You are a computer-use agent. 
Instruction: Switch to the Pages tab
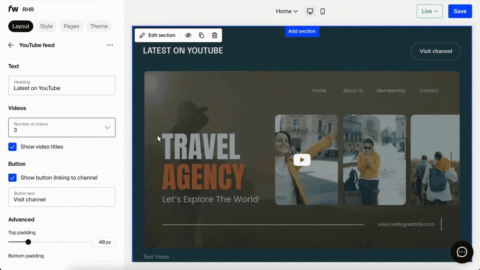point(71,26)
